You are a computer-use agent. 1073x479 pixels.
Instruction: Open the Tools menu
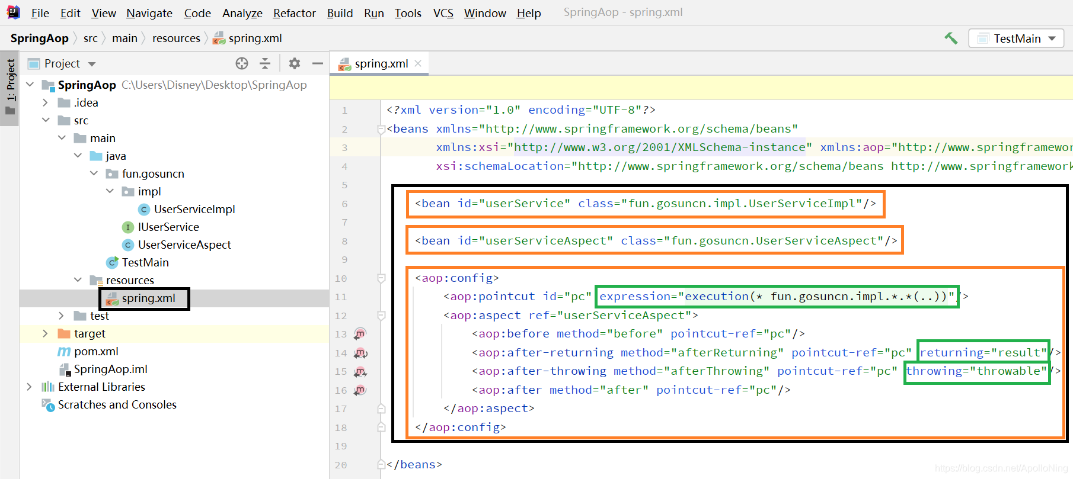click(408, 13)
